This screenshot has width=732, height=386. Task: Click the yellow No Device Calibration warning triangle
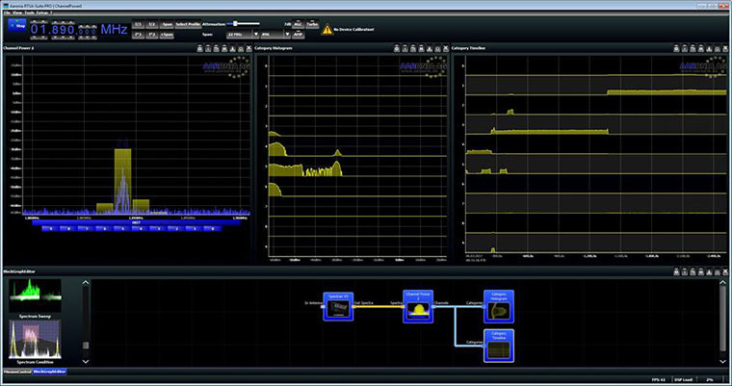(327, 30)
